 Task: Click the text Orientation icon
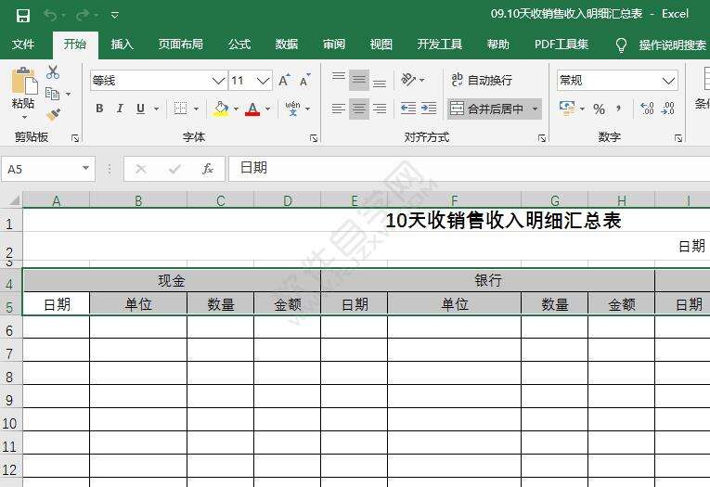point(408,80)
